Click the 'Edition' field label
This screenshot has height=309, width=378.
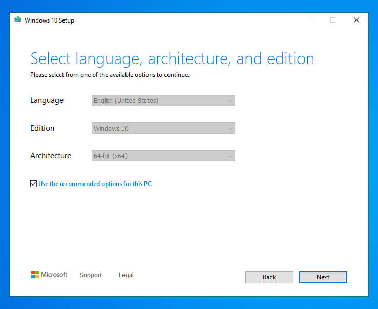click(x=42, y=128)
